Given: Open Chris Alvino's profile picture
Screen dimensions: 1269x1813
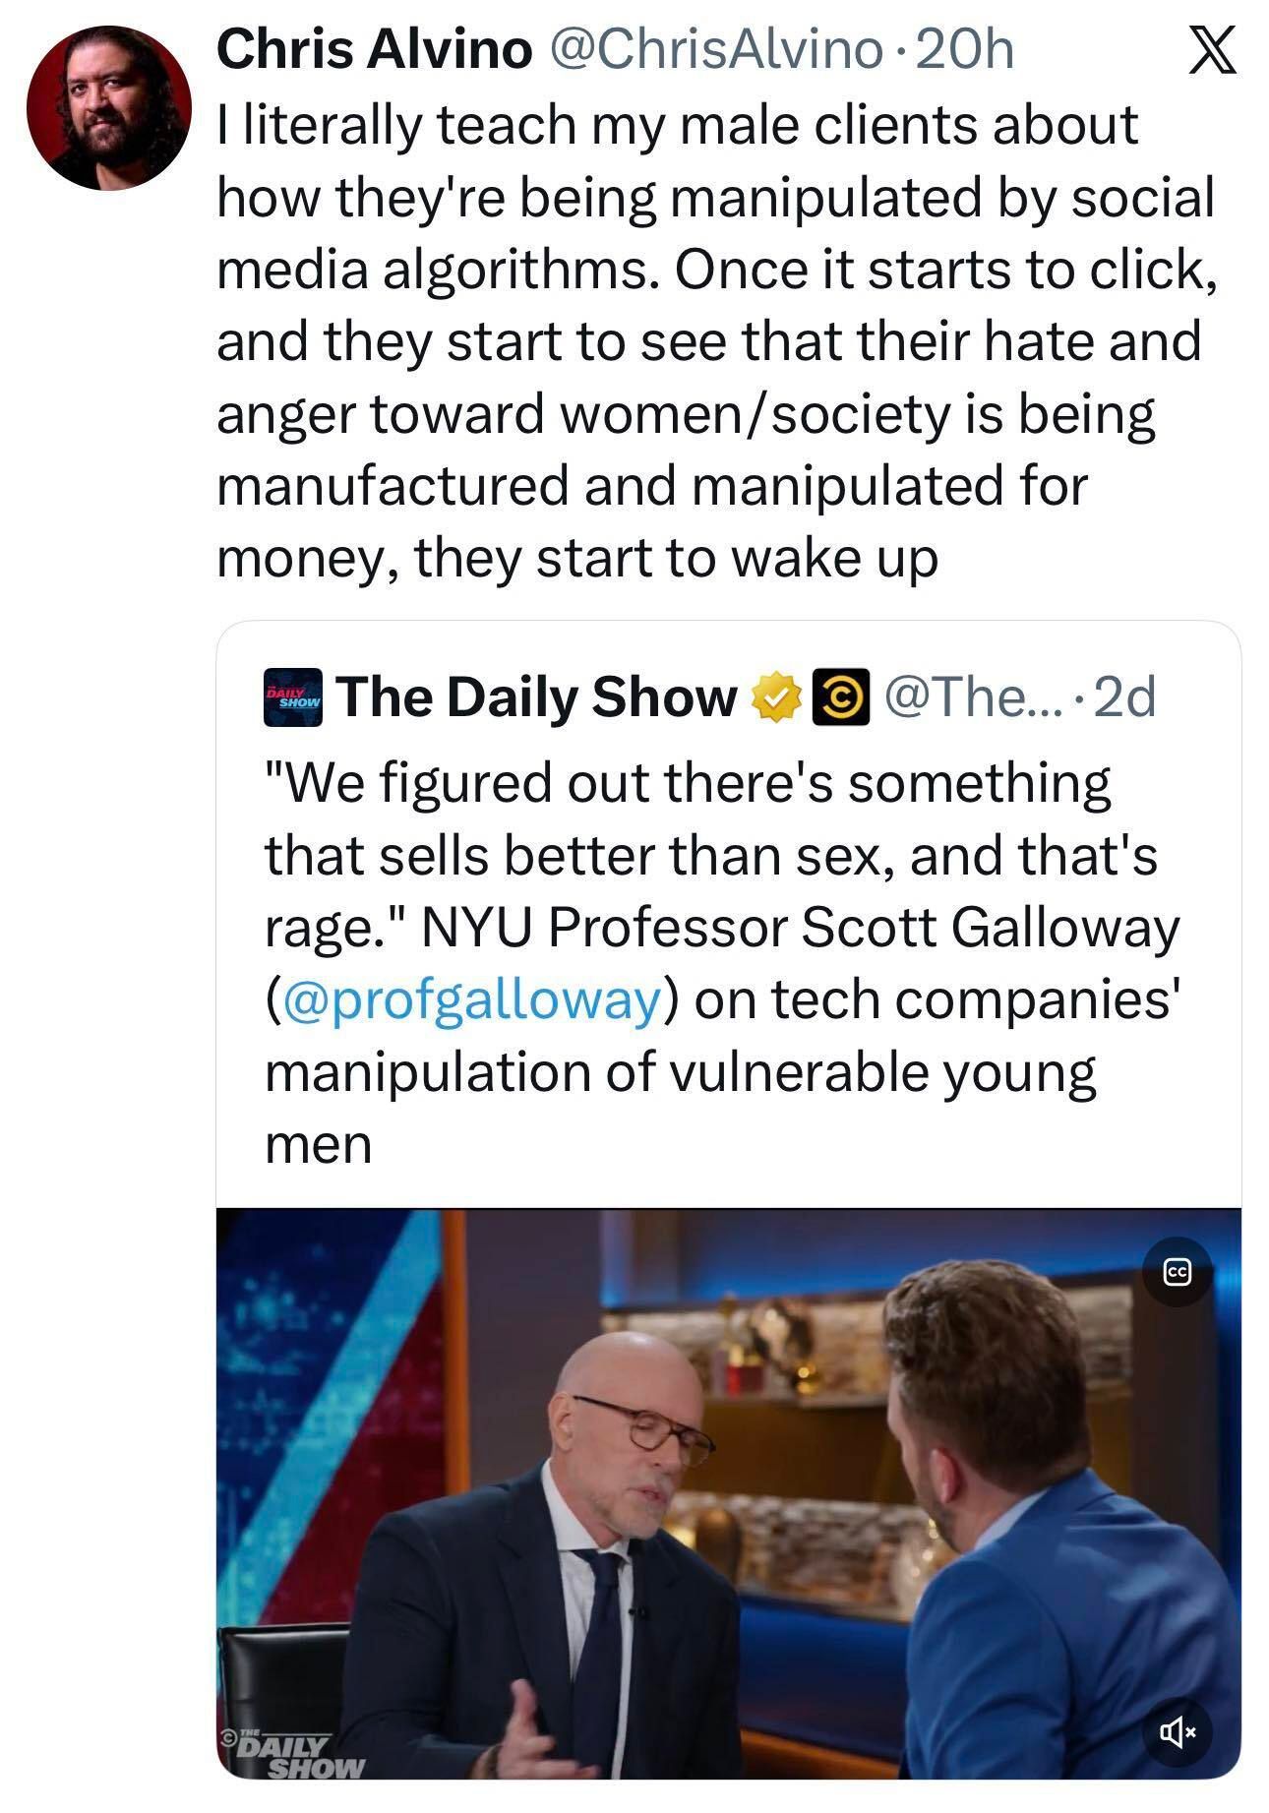Looking at the screenshot, I should click(x=108, y=107).
